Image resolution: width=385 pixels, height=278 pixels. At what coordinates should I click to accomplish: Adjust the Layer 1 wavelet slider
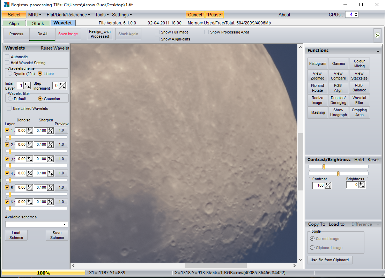point(10,137)
